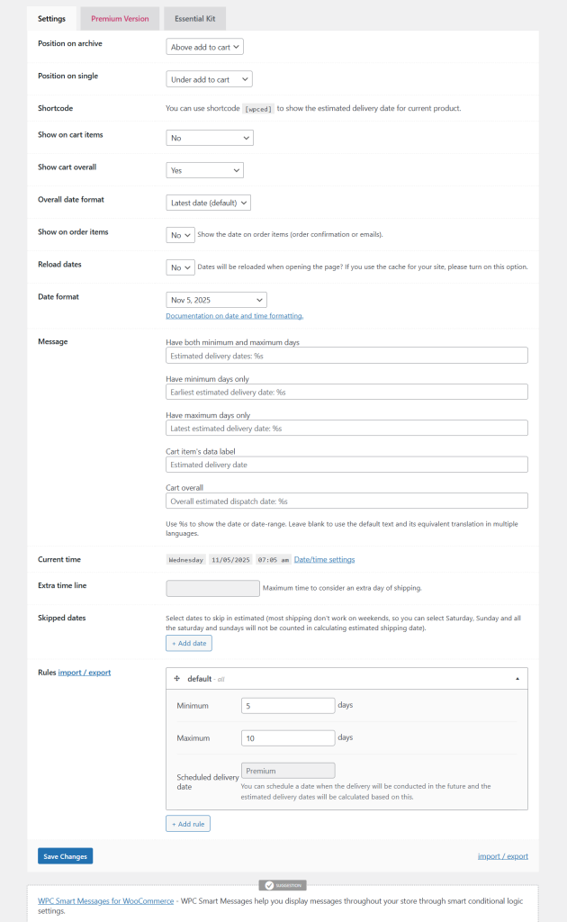
Task: Open the Date format dropdown
Action: (x=216, y=299)
